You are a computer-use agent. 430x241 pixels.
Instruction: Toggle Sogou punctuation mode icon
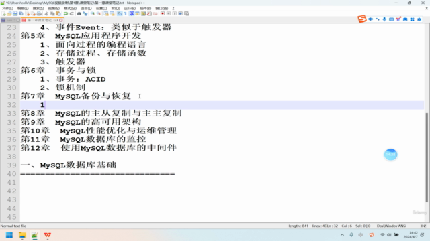tap(378, 19)
